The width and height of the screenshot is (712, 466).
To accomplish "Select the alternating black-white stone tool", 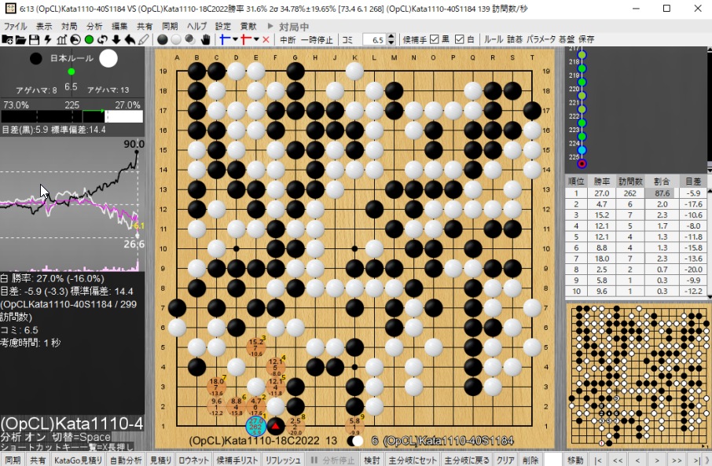I will [190, 39].
